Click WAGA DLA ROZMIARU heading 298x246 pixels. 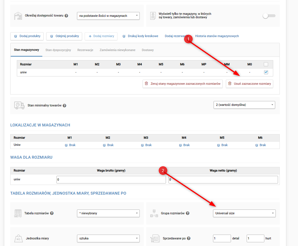click(x=31, y=157)
